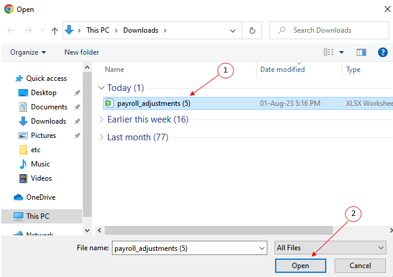Click New folder in the toolbar
Screen dimensions: 393x277
pos(82,52)
